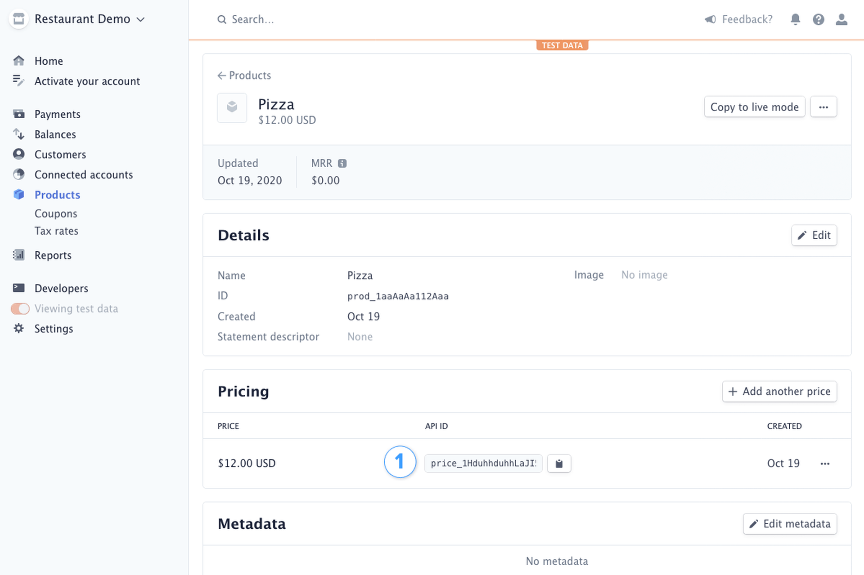This screenshot has height=575, width=864.
Task: Open the search magnifying glass
Action: pyautogui.click(x=221, y=19)
